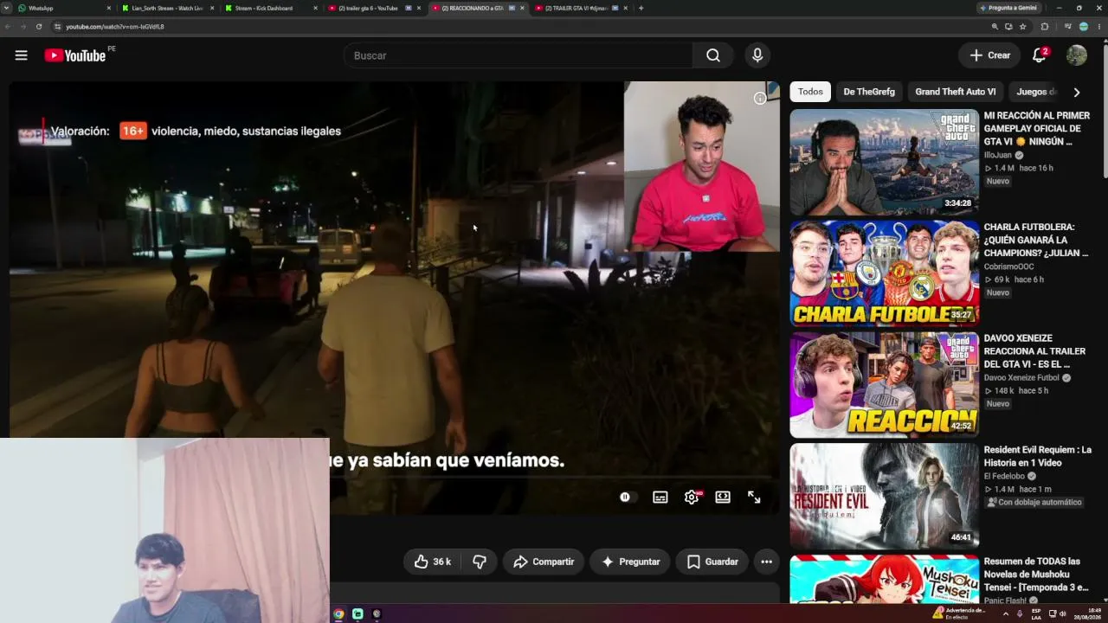Start voice search with the microphone
This screenshot has width=1108, height=623.
[x=757, y=55]
